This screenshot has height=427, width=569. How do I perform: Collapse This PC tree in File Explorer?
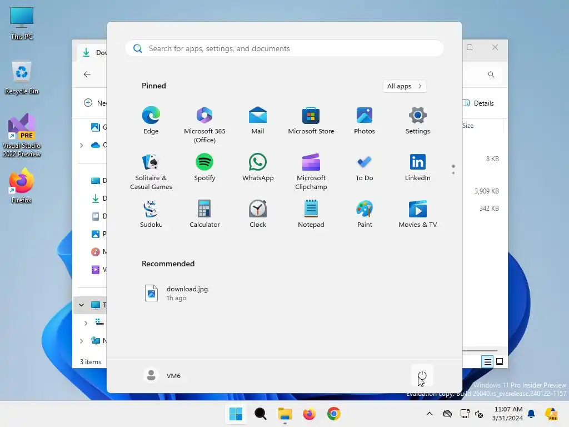point(81,305)
